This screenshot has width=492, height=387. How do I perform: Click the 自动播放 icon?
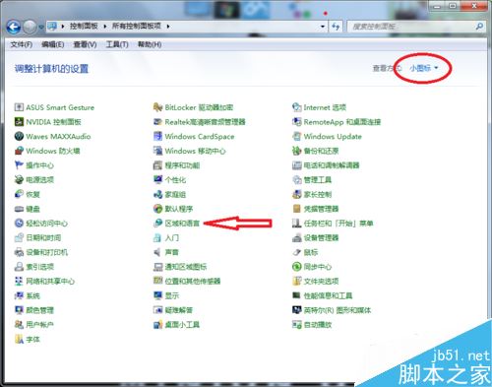pyautogui.click(x=296, y=325)
